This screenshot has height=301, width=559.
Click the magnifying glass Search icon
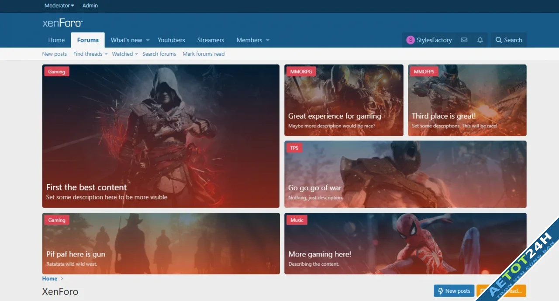(498, 40)
